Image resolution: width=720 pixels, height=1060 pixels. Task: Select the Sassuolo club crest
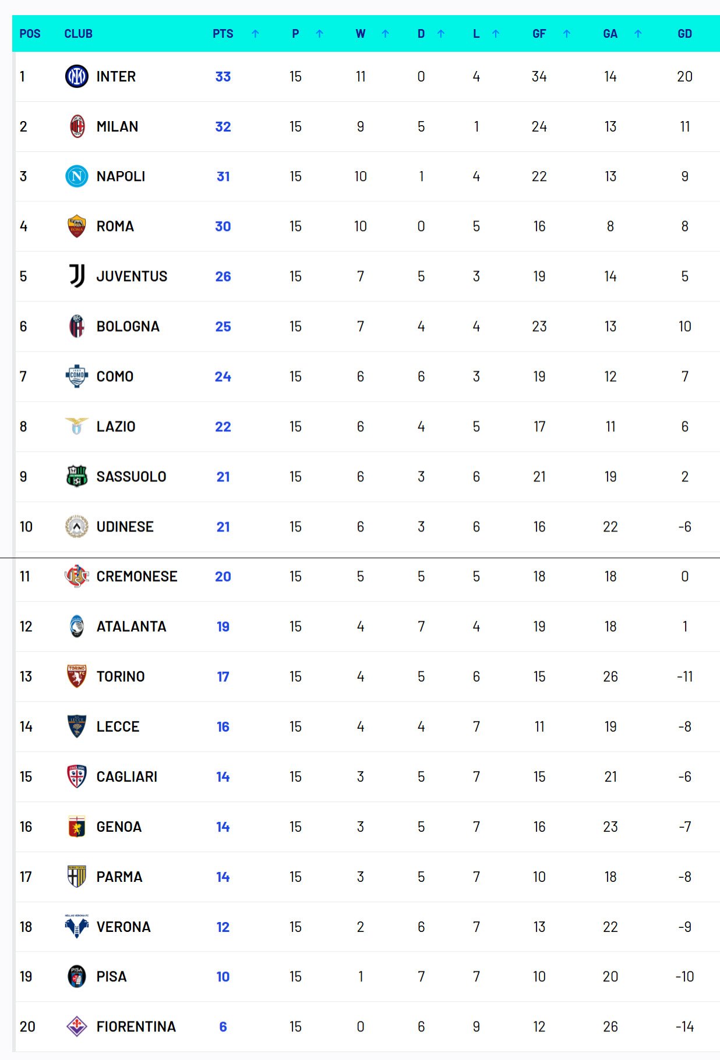76,476
